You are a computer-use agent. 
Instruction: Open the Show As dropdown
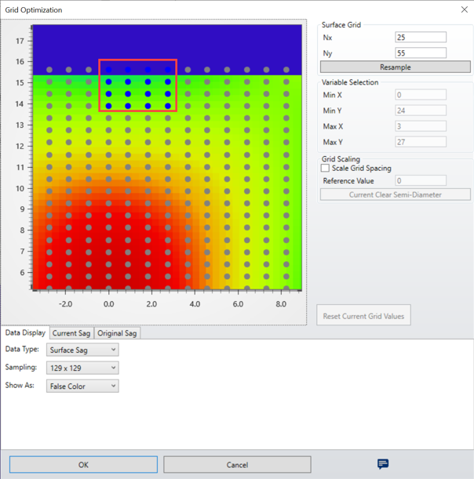click(x=82, y=386)
